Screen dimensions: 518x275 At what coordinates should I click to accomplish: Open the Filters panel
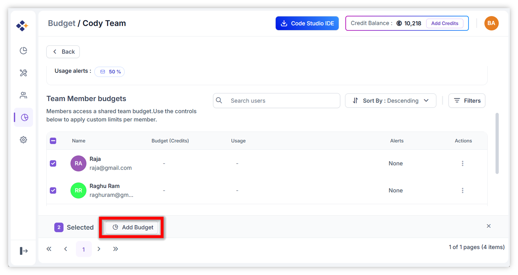(x=467, y=101)
